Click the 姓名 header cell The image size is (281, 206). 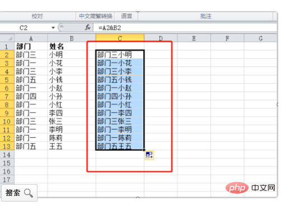[x=72, y=46]
